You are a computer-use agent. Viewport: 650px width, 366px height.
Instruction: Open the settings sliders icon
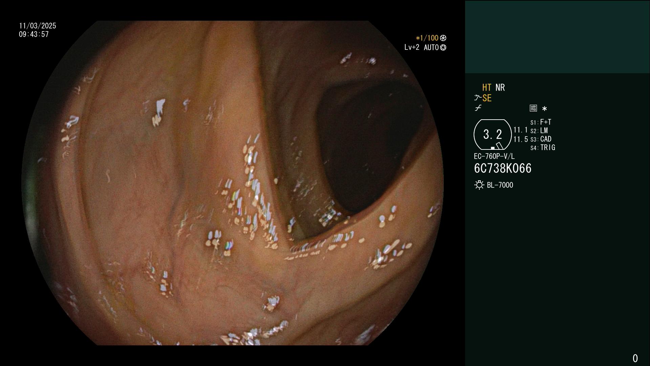point(533,108)
